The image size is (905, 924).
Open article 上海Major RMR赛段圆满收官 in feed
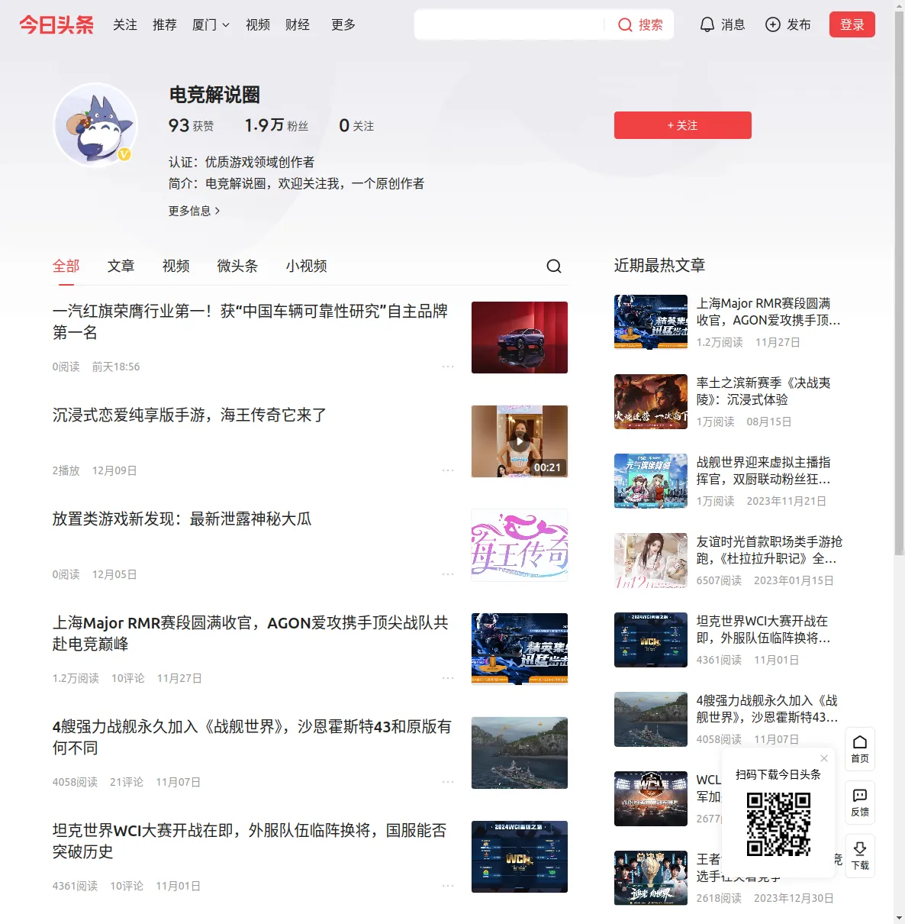(x=250, y=633)
